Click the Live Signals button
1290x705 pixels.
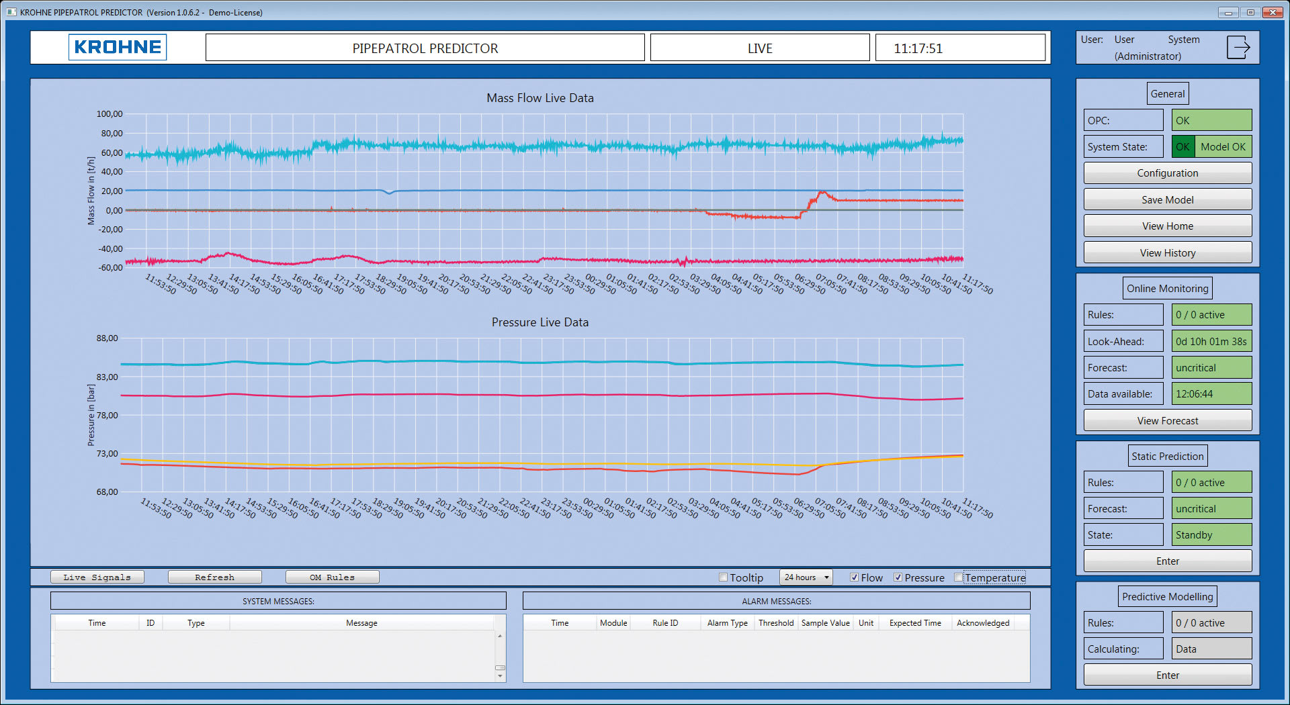(97, 577)
